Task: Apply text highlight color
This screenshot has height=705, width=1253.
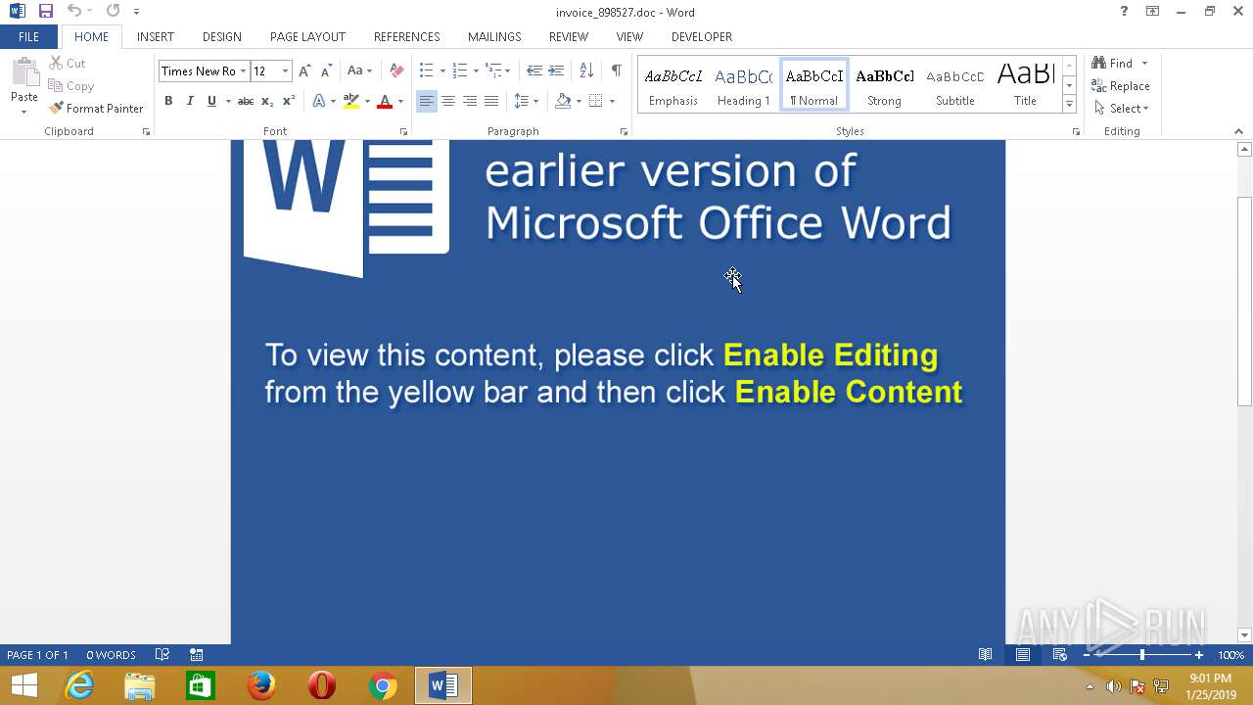Action: [351, 101]
